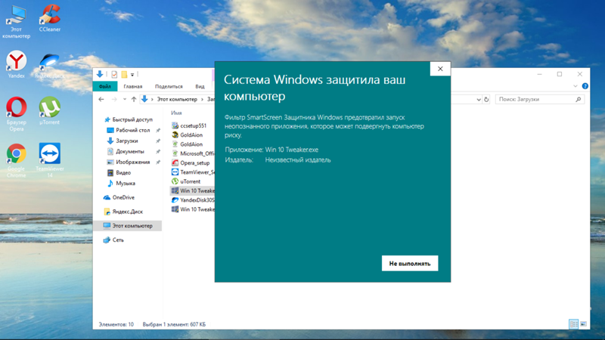Click the magnifier icon in Explorer's search box
This screenshot has width=605, height=340.
tap(578, 100)
